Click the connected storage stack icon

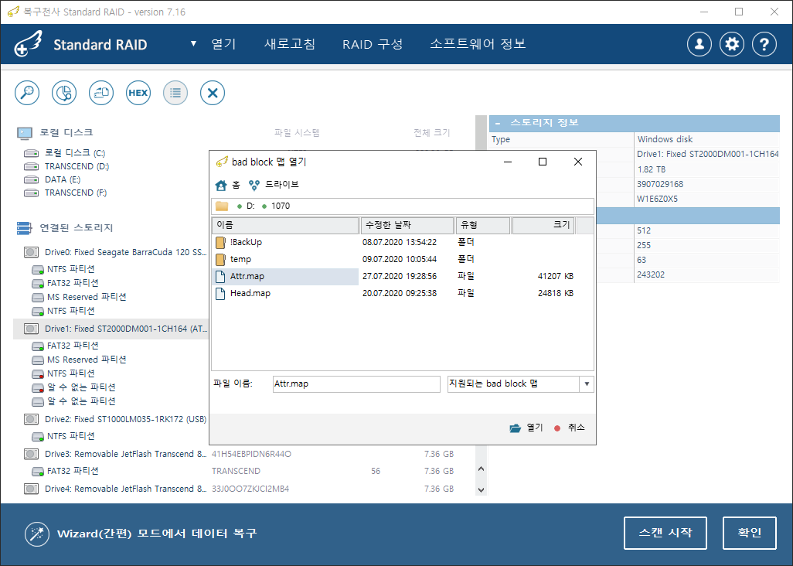[x=24, y=228]
